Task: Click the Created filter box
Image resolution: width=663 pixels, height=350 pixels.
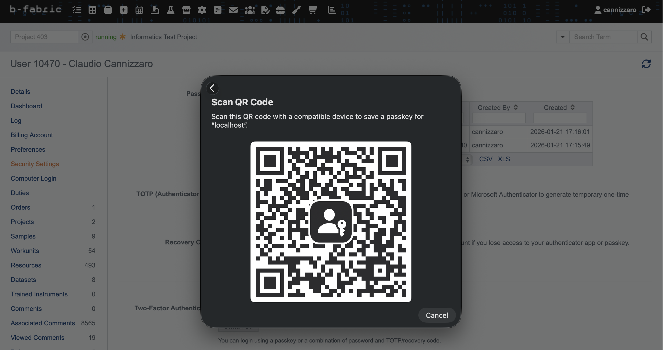Action: tap(560, 118)
